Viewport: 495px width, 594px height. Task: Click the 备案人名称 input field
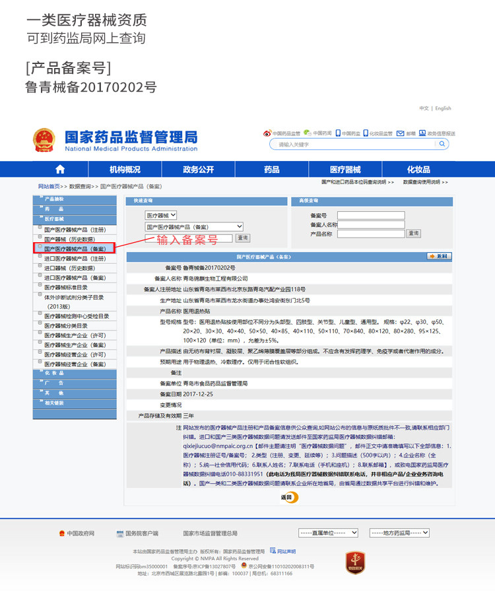[x=371, y=224]
